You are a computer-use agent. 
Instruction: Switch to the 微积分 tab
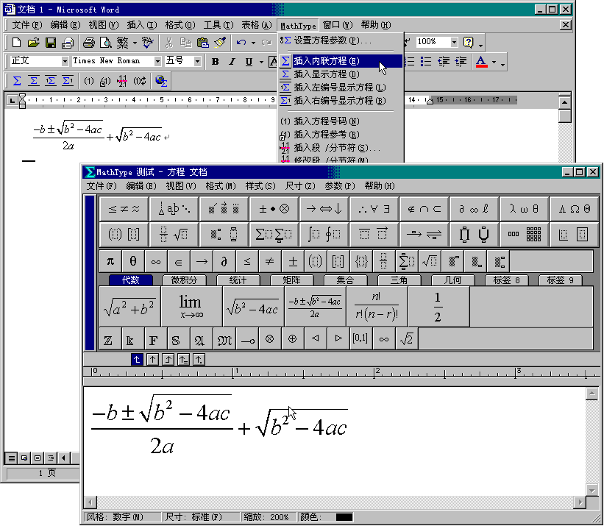coord(184,280)
